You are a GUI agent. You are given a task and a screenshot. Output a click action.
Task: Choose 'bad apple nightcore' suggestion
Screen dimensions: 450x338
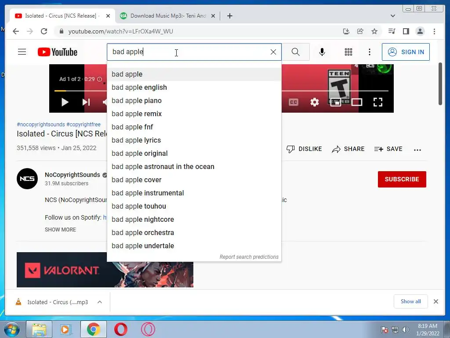(x=194, y=220)
